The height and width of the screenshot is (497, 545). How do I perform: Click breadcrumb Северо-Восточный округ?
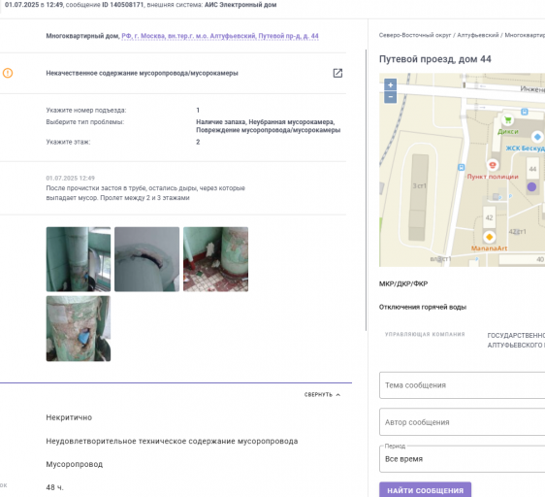coord(415,35)
